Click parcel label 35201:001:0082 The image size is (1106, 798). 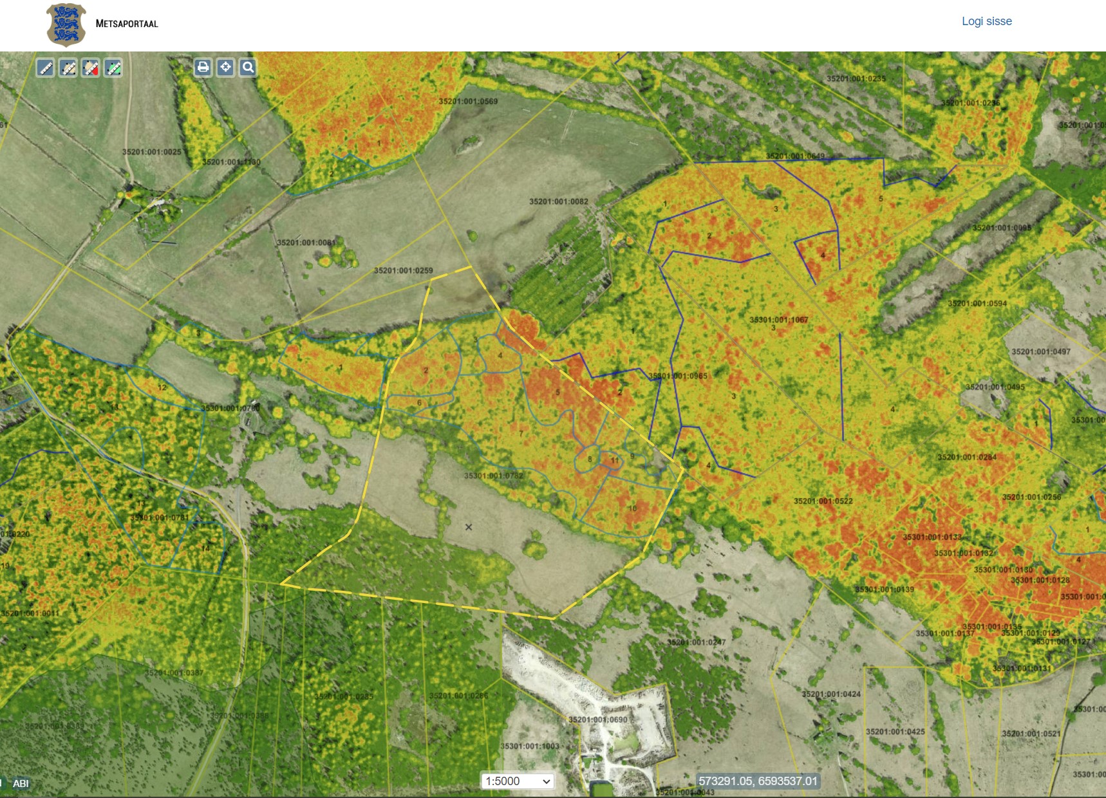pyautogui.click(x=559, y=201)
